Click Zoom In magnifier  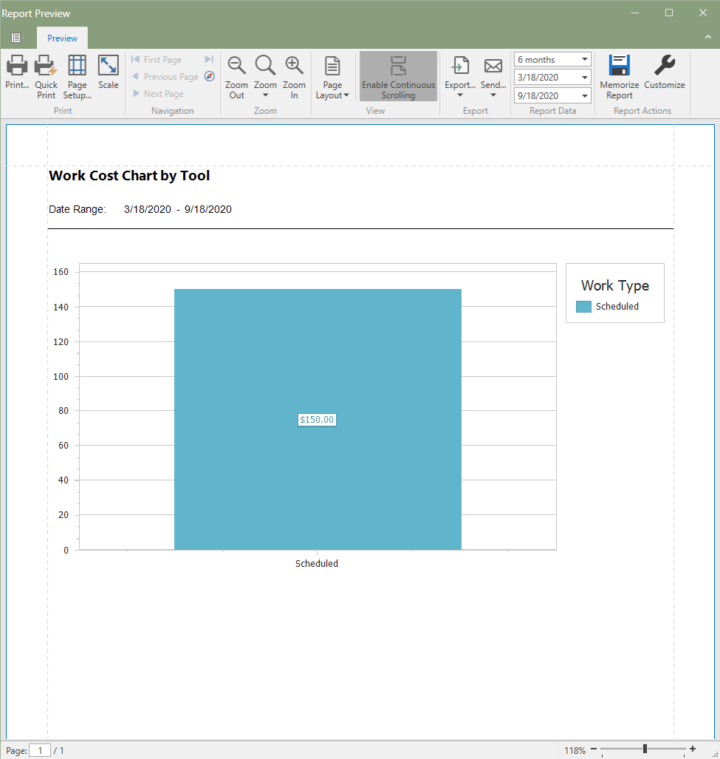pyautogui.click(x=294, y=65)
